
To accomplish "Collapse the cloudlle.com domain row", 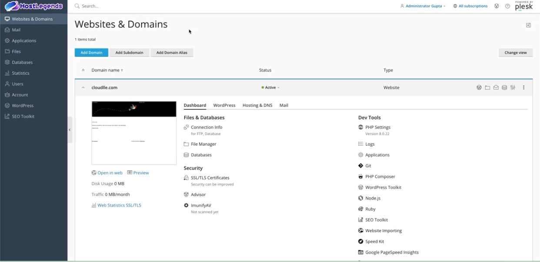I will (x=83, y=88).
